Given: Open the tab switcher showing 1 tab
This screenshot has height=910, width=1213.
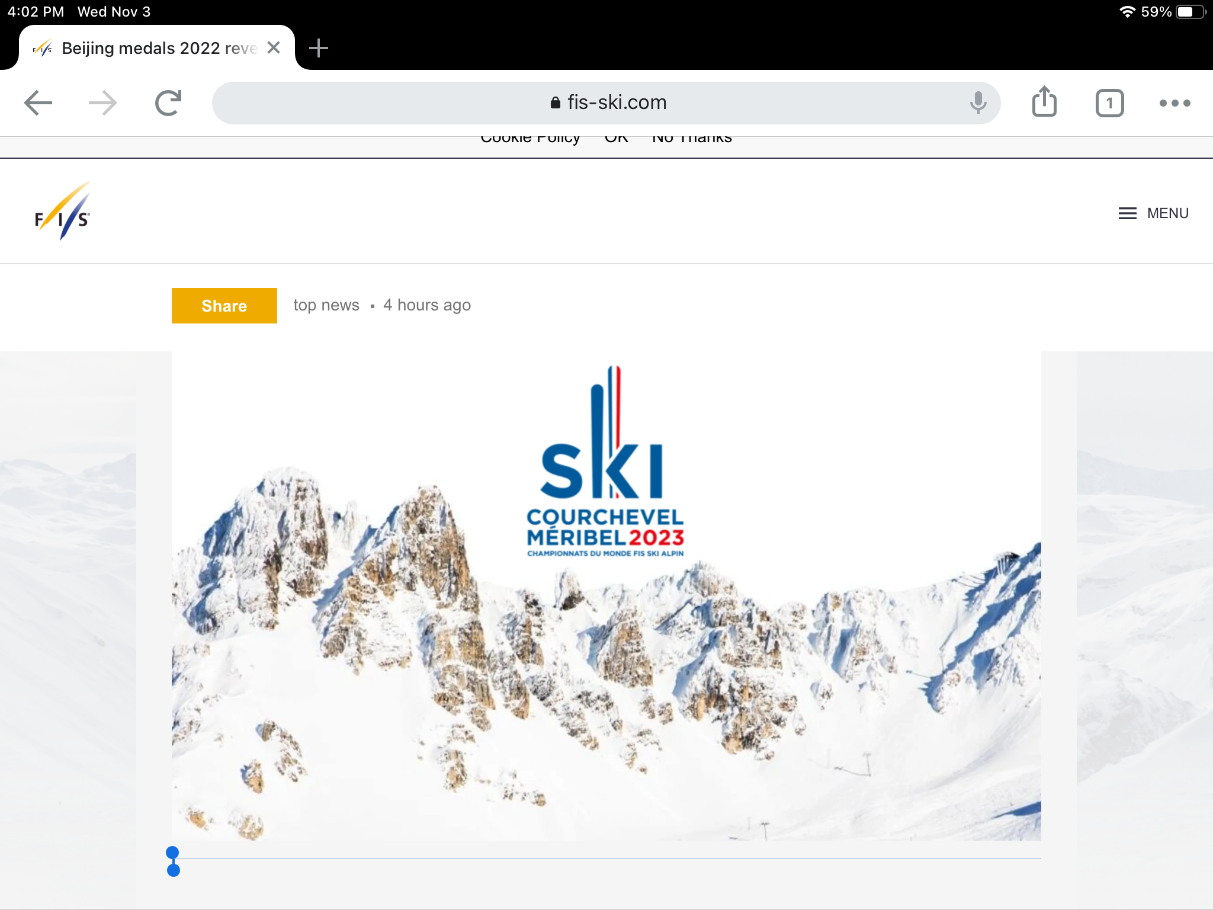Looking at the screenshot, I should tap(1109, 104).
